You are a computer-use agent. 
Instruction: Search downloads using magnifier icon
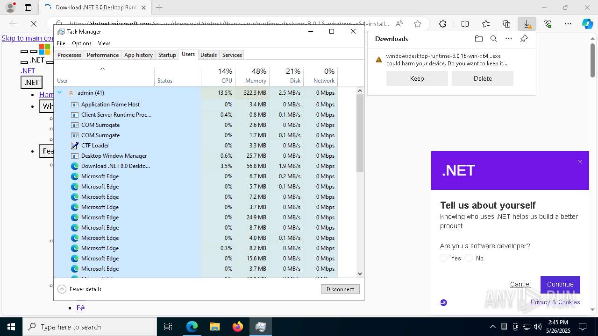click(x=493, y=39)
